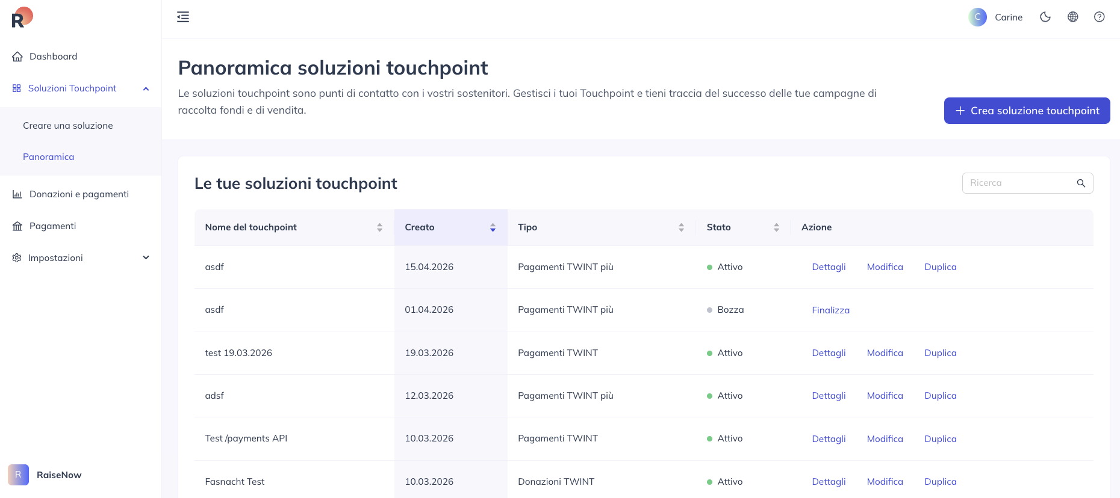Open help via the question mark icon
The image size is (1120, 498).
(x=1100, y=17)
